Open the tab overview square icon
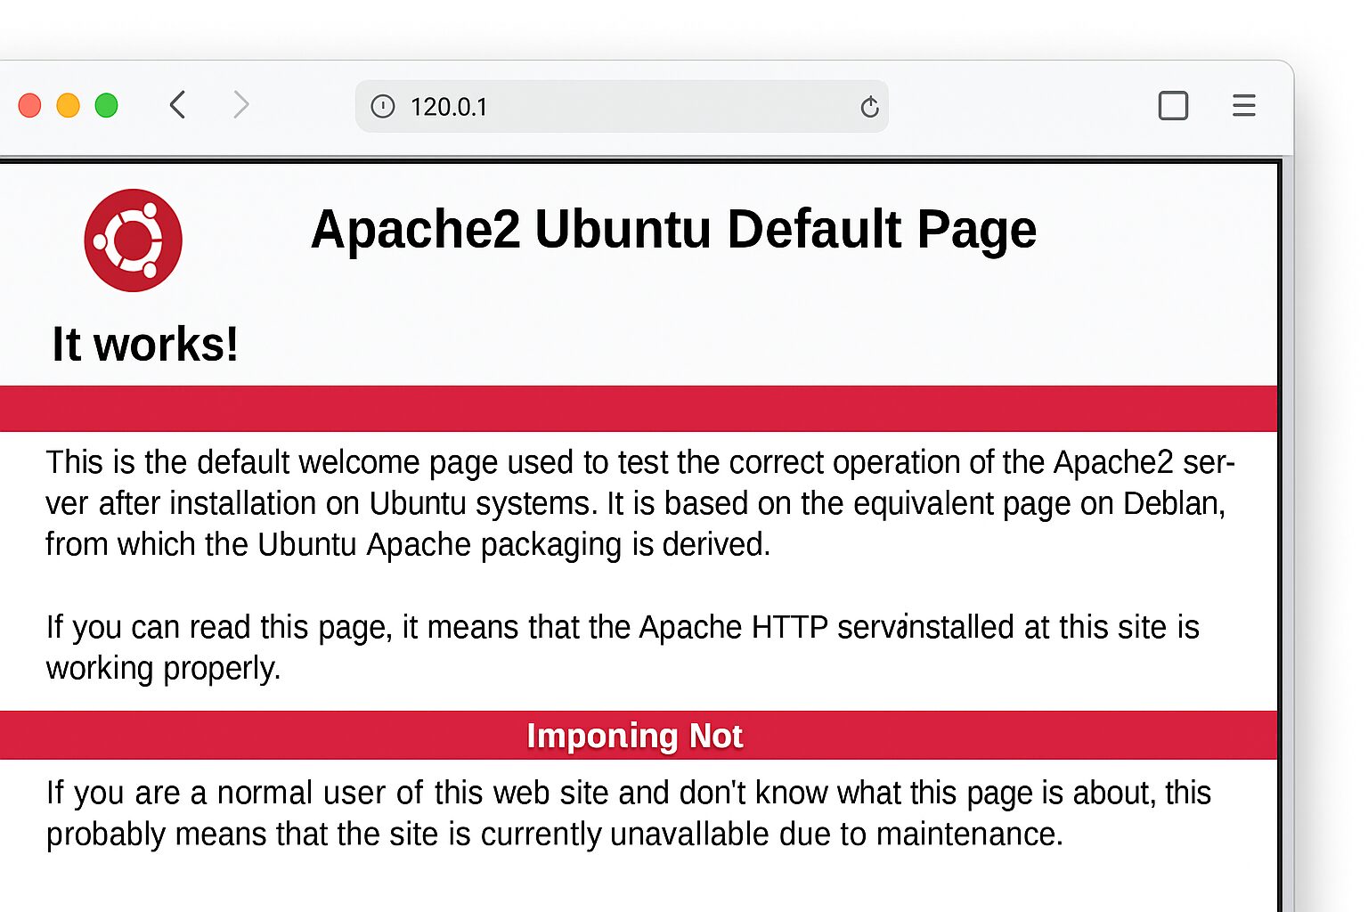Viewport: 1368px width, 912px height. [1173, 106]
